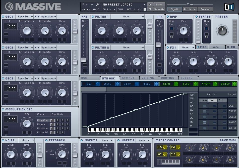Click Macro knob 1
239x168 pixels.
(190, 148)
